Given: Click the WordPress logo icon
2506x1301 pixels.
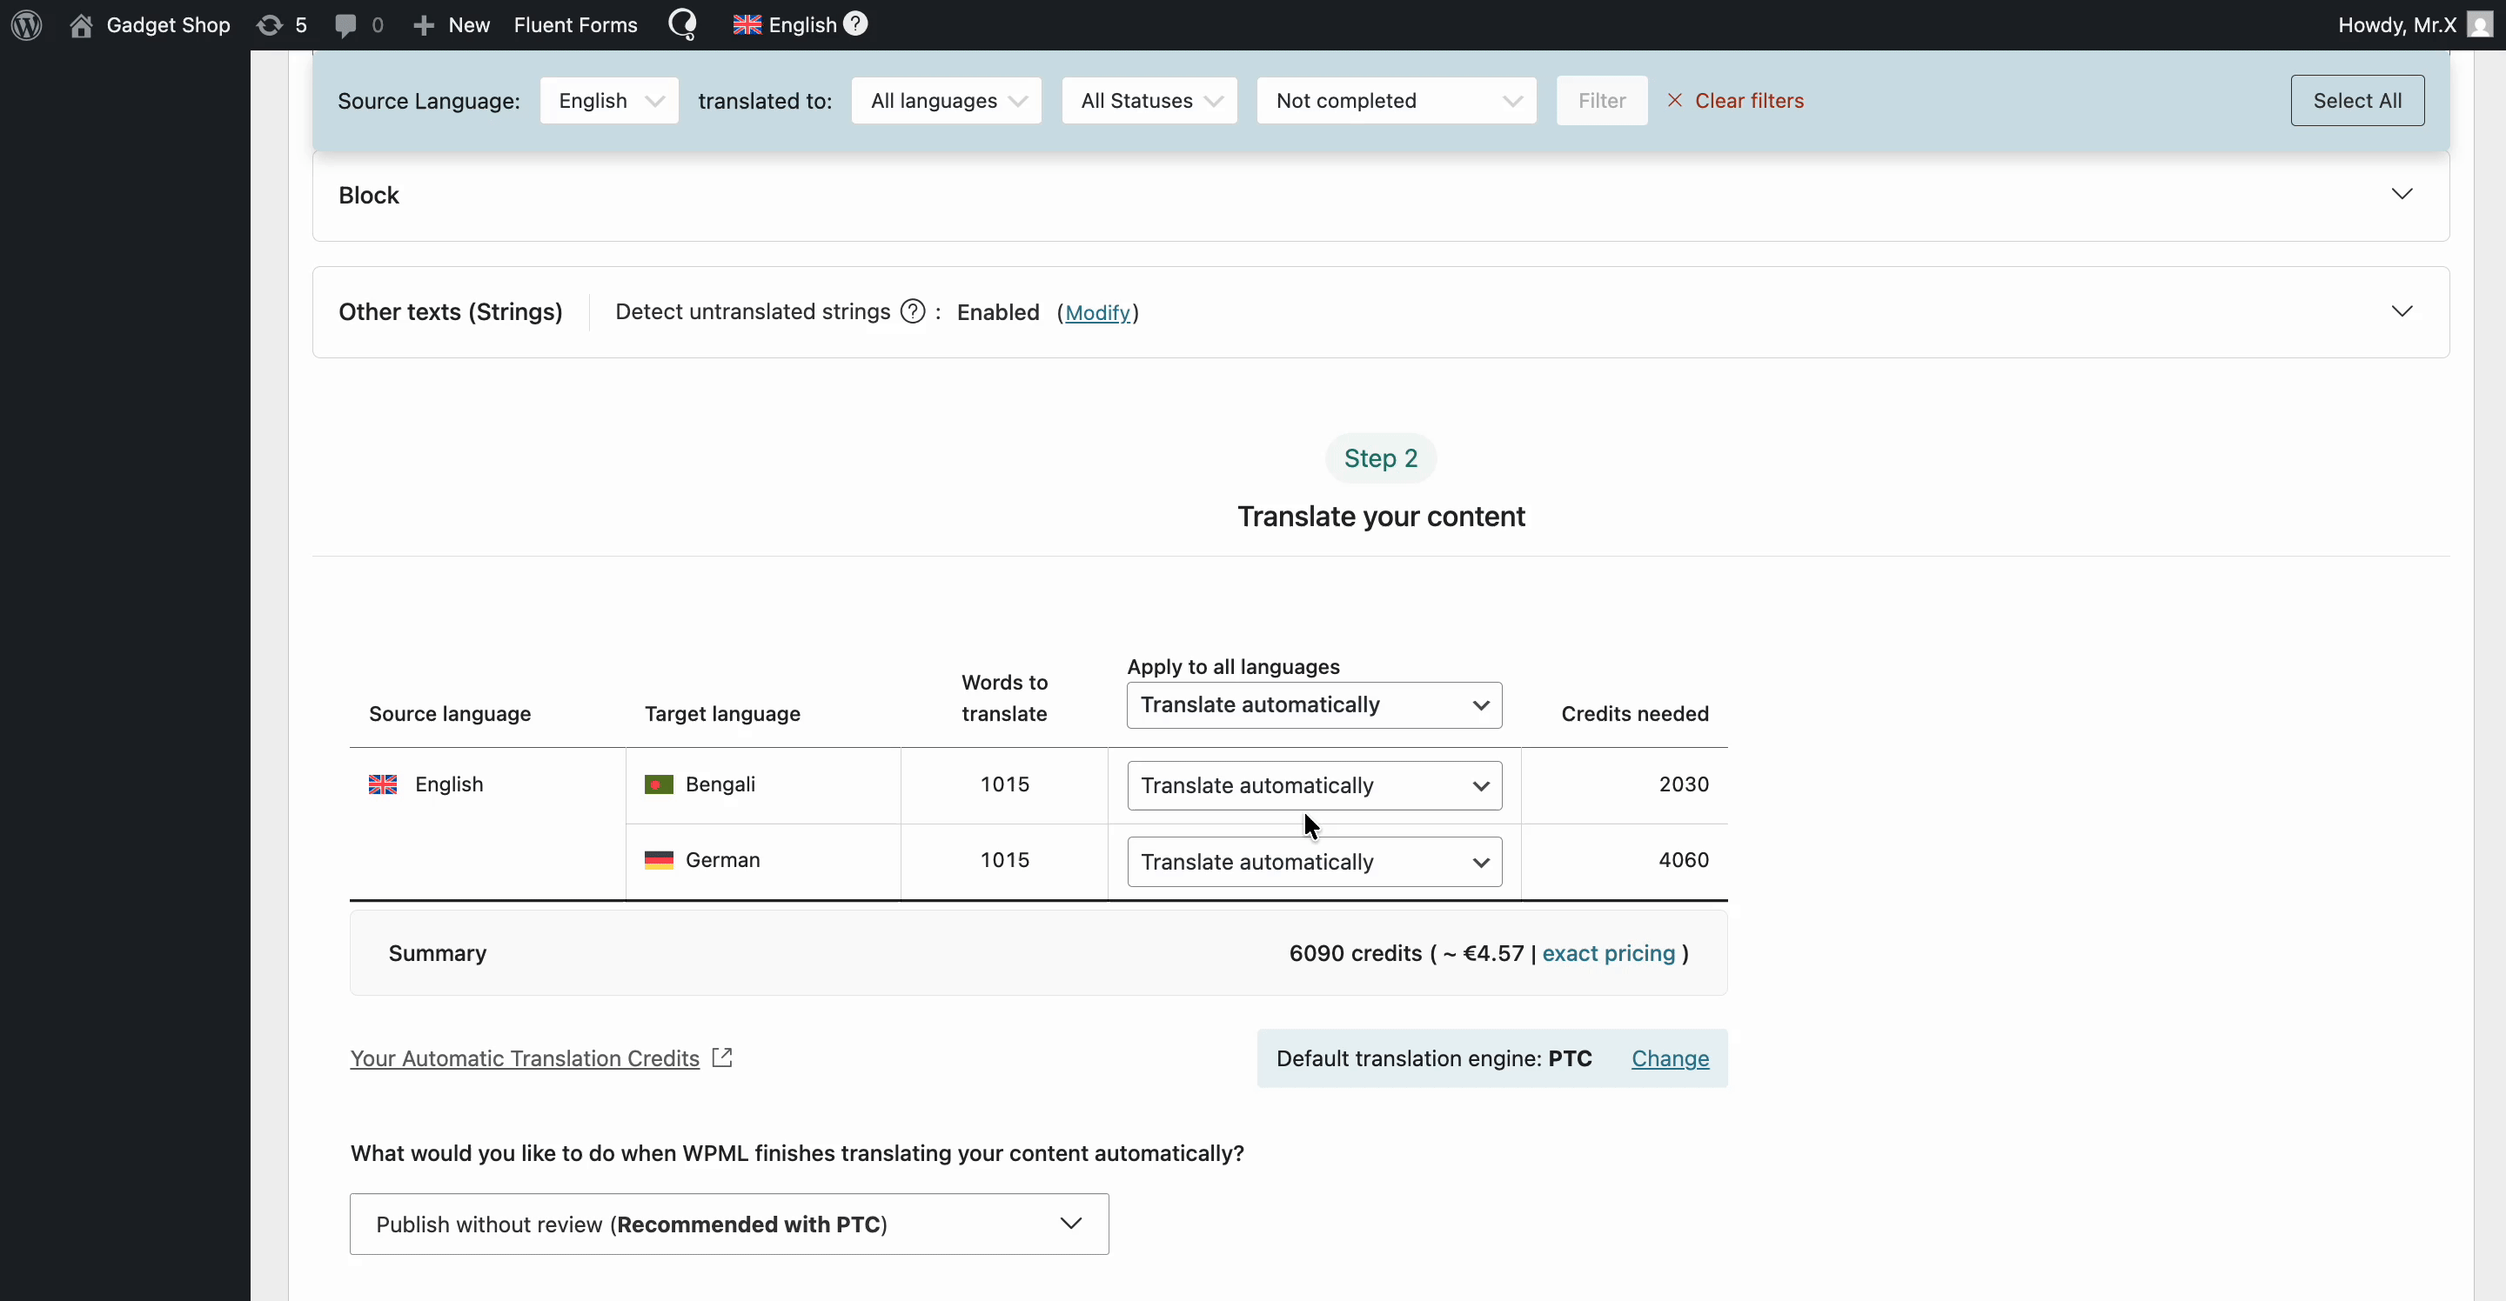Looking at the screenshot, I should click(x=25, y=24).
